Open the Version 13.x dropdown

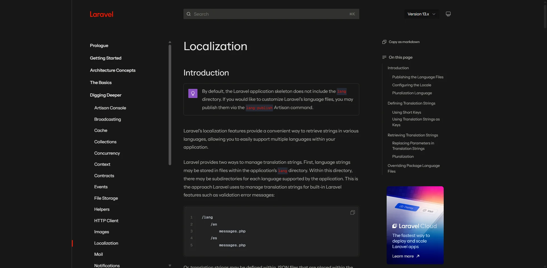coord(421,14)
